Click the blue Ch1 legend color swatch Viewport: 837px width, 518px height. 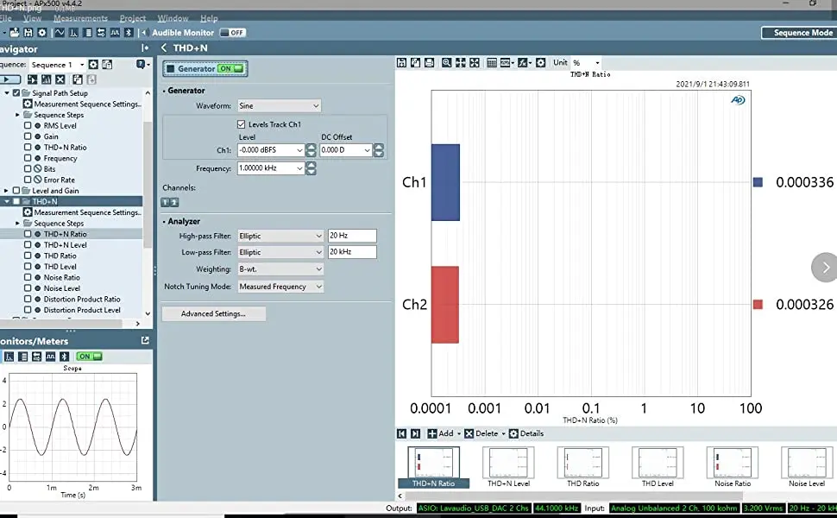pos(758,182)
